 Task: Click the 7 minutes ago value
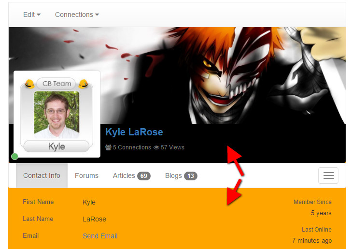[x=312, y=241]
